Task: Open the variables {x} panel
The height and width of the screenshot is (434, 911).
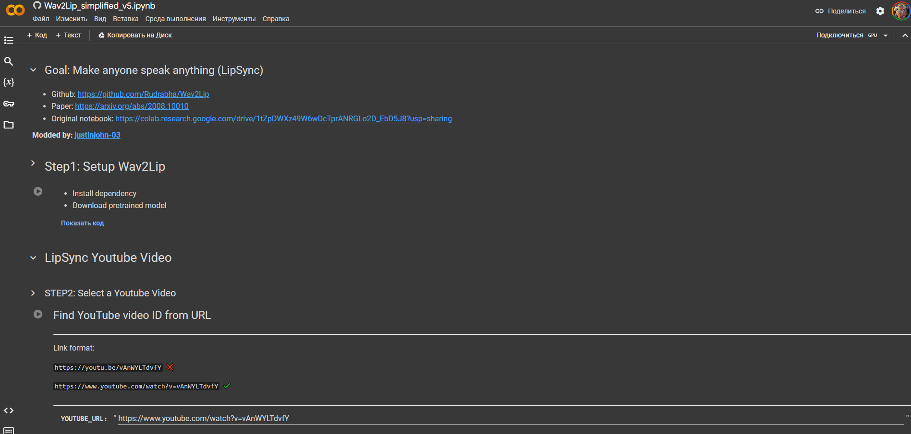Action: (9, 82)
